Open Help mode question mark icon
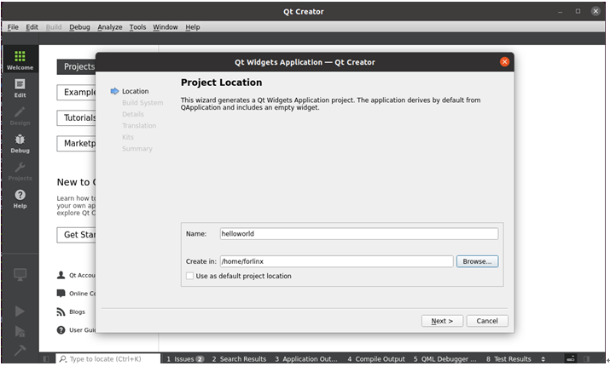 tap(20, 198)
